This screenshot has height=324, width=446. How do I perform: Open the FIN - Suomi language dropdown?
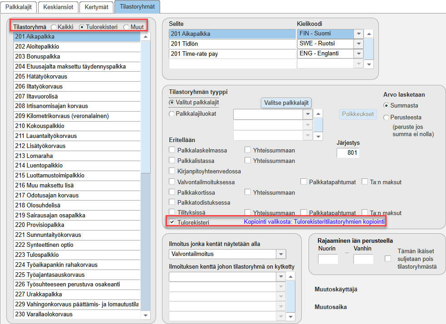pyautogui.click(x=359, y=34)
